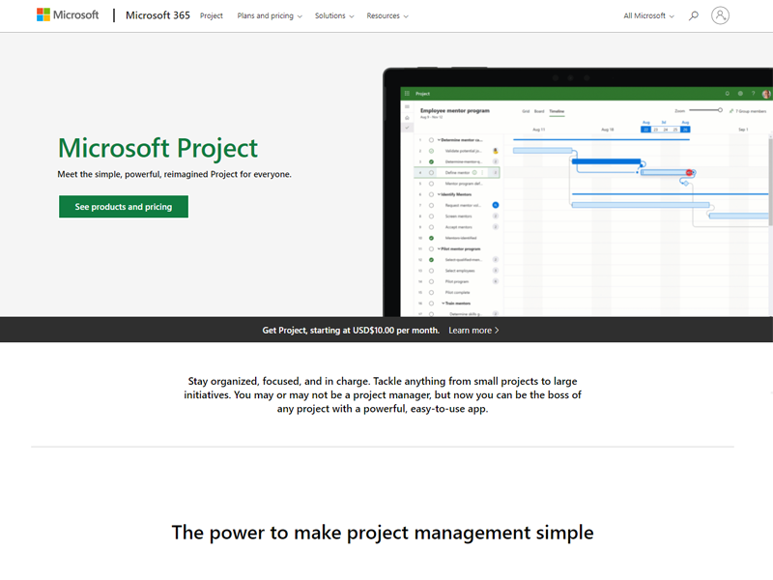Screen dimensions: 773x580
Task: Check completion circle for Select employees
Action: coord(431,271)
